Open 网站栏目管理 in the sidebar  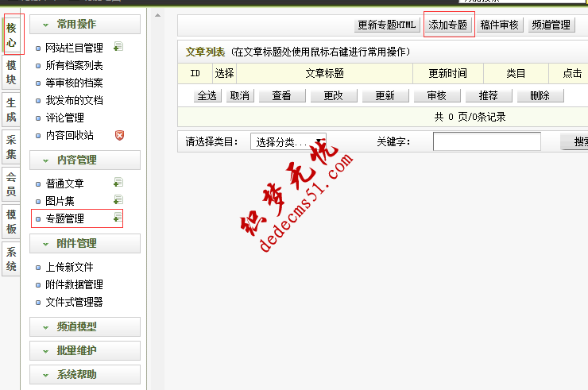coord(74,48)
